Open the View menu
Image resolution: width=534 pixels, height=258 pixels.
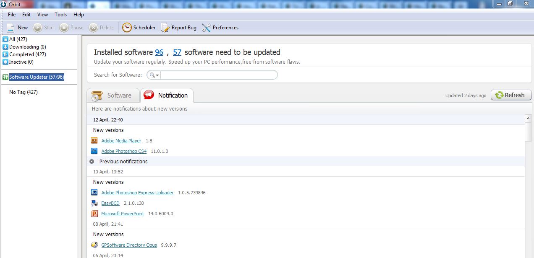(42, 14)
